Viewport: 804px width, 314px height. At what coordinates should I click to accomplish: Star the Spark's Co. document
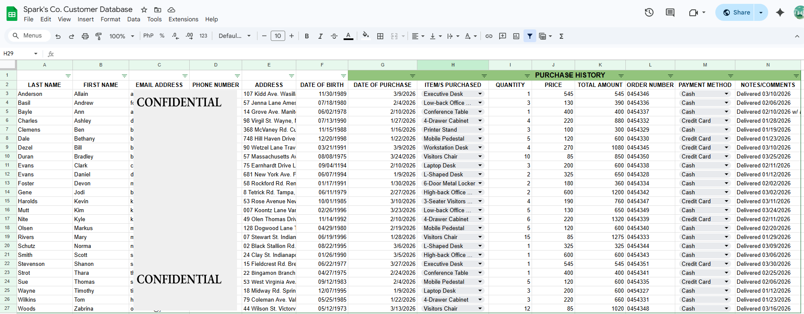(x=144, y=9)
